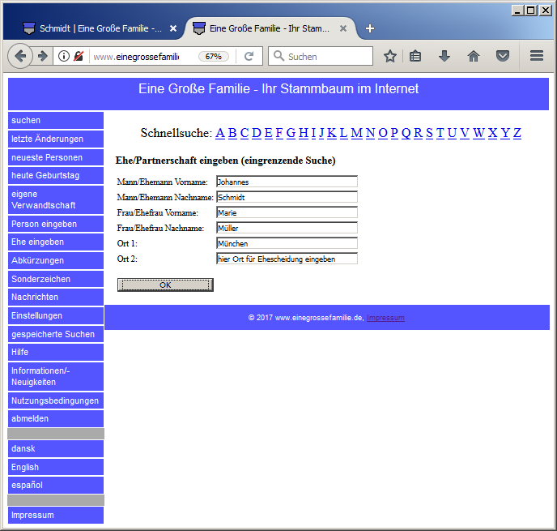Focus the 'Ort 2' text field
The image size is (557, 531).
coord(287,259)
